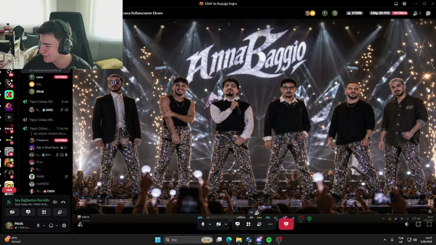The image size is (436, 245).
Task: Collapse participants with the chevron above the control bar
Action: point(251,212)
